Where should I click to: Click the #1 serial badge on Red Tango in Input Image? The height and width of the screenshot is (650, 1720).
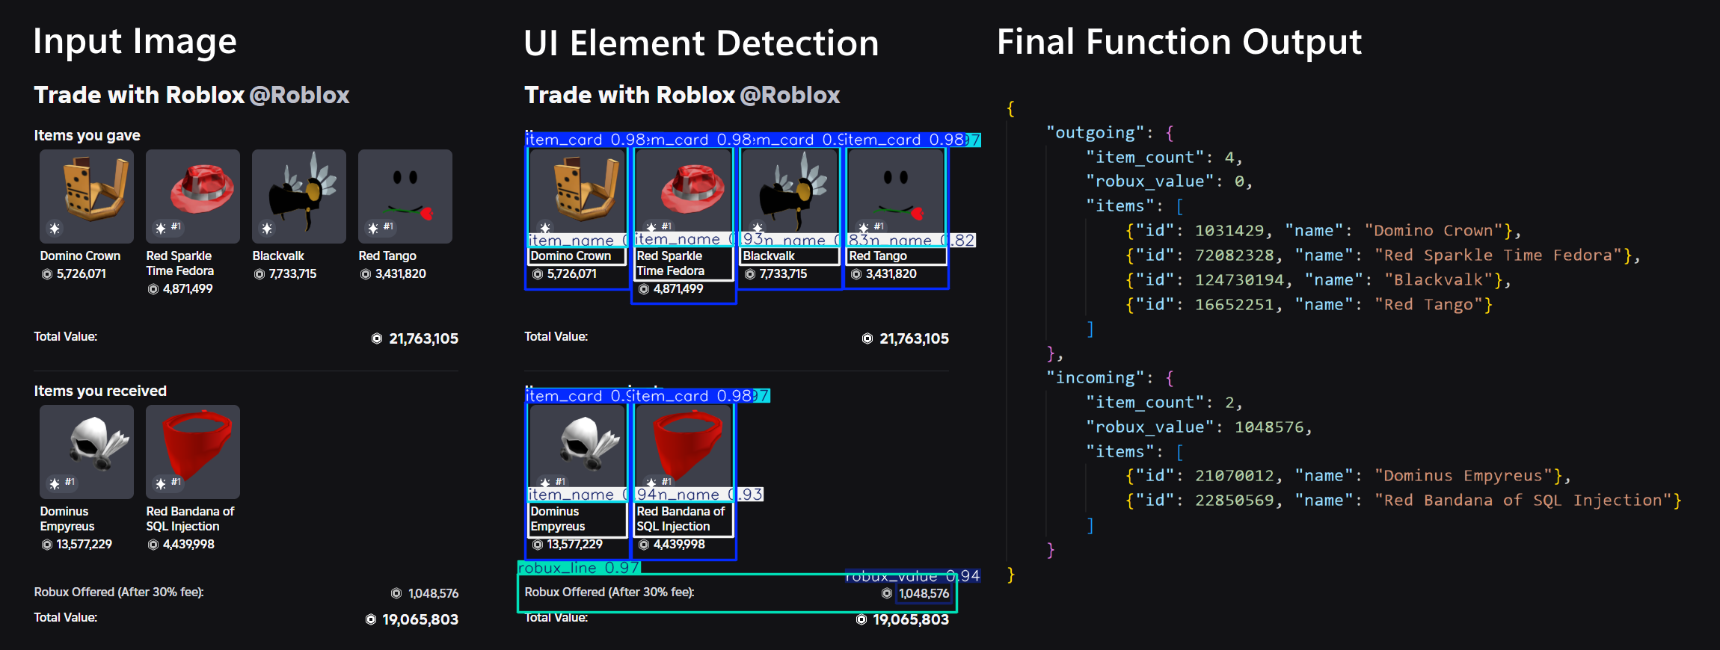[x=388, y=226]
